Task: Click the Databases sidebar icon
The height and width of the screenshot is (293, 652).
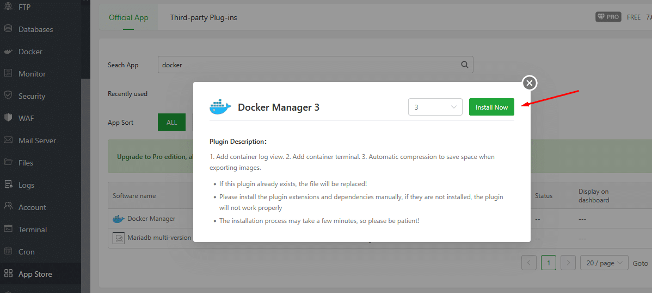Action: coord(8,29)
